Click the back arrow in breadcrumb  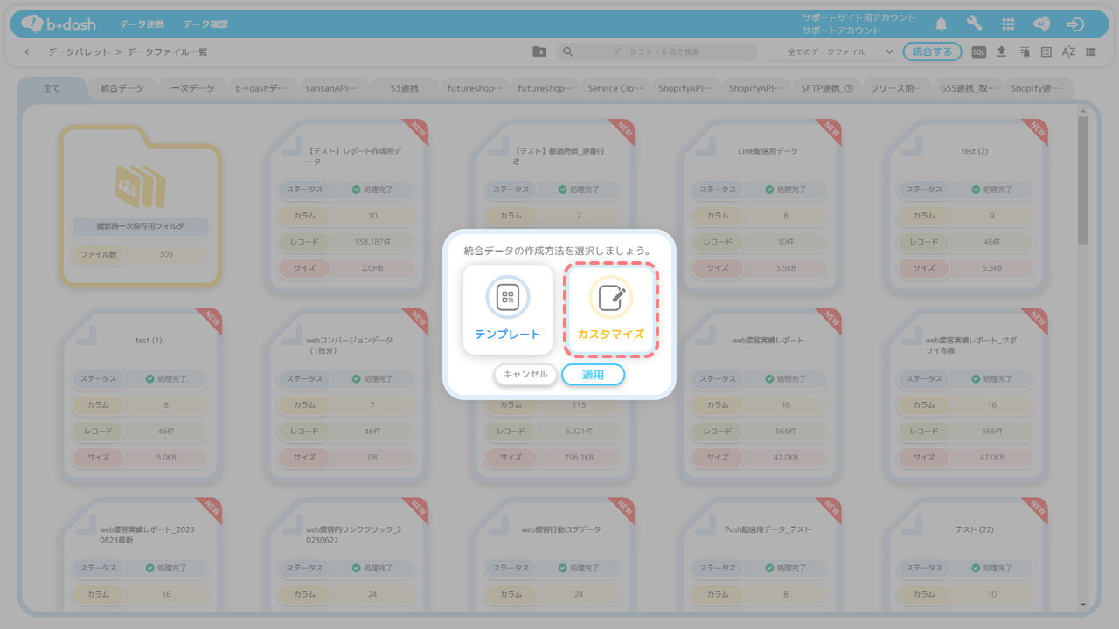click(28, 52)
